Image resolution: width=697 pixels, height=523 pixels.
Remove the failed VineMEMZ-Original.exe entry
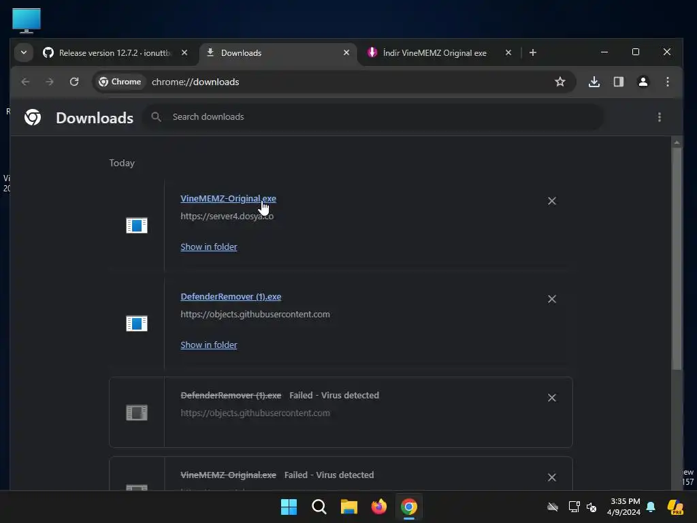pos(551,477)
